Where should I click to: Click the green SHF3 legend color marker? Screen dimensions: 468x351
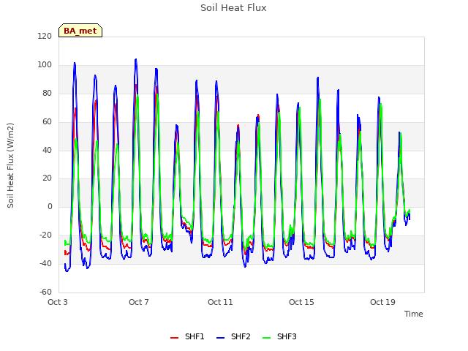(266, 338)
